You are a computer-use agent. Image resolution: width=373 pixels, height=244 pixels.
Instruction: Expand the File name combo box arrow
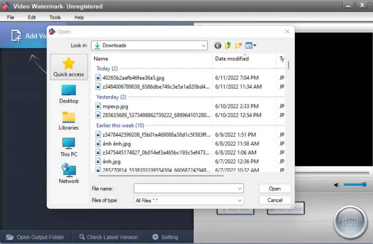[x=240, y=188]
